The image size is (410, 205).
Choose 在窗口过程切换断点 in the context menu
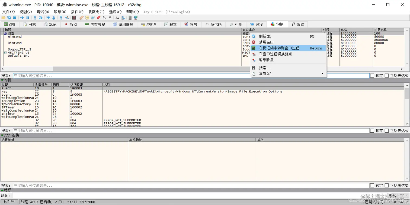[288, 54]
